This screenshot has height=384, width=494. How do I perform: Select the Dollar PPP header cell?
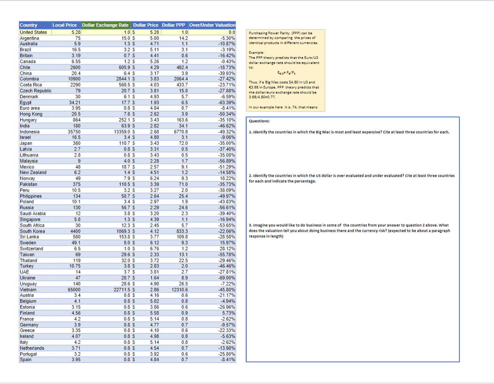[x=174, y=25]
